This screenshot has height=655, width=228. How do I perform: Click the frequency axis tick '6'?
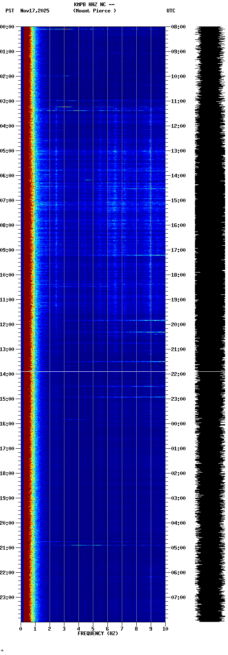[x=107, y=629]
